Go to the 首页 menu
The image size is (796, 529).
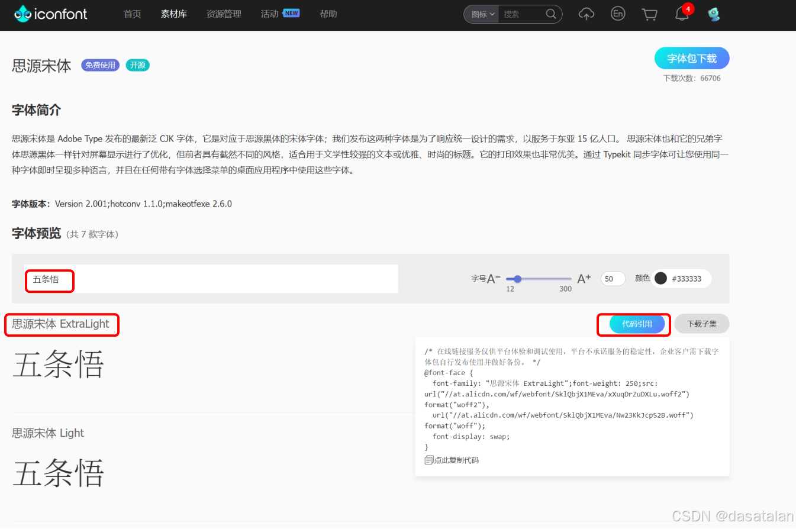coord(133,14)
